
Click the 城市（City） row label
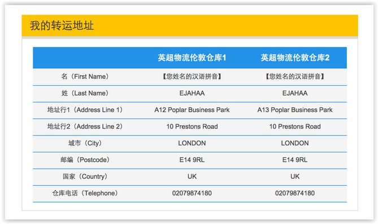click(85, 143)
